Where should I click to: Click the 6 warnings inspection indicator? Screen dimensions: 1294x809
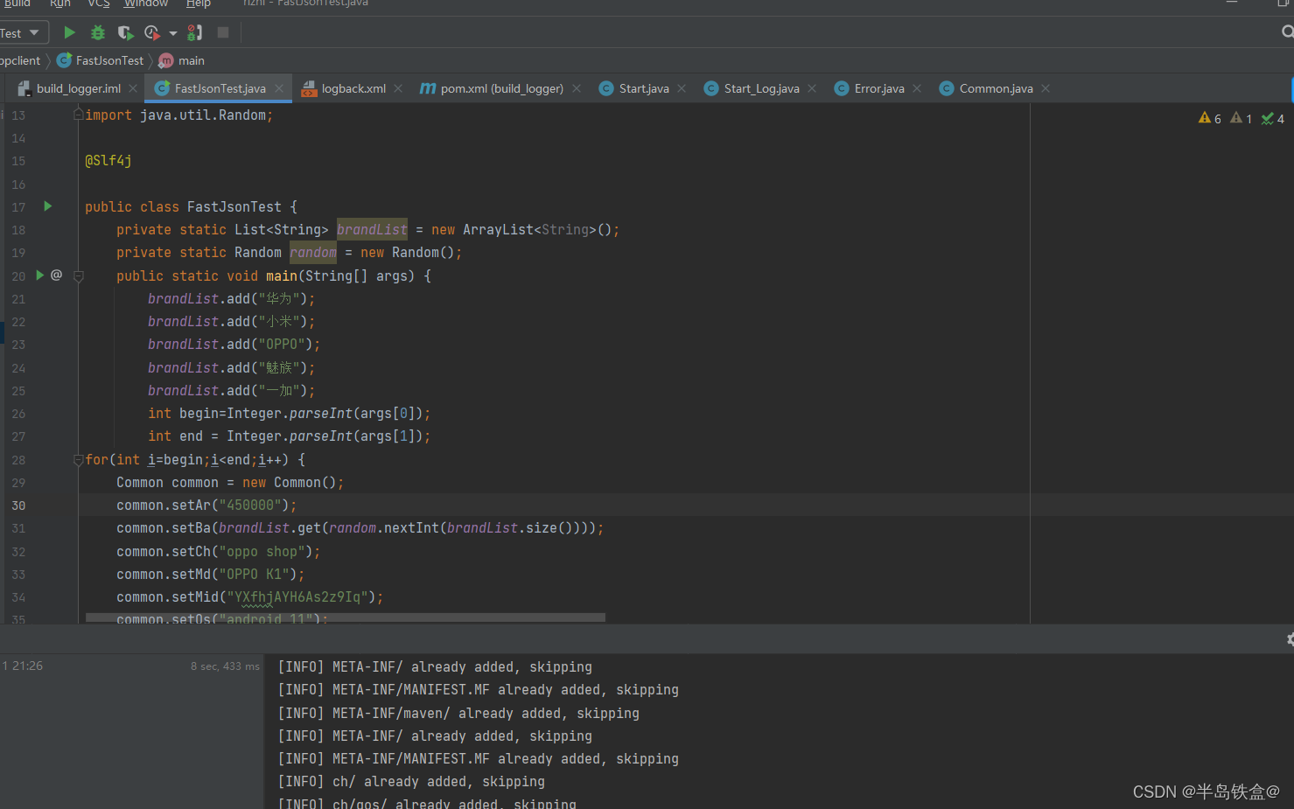point(1210,118)
